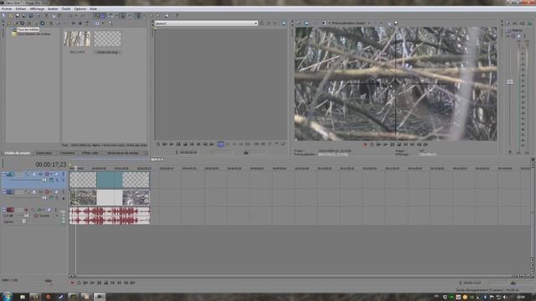Image resolution: width=536 pixels, height=301 pixels.
Task: Select the video clip thumbnail in project media
Action: click(x=77, y=38)
